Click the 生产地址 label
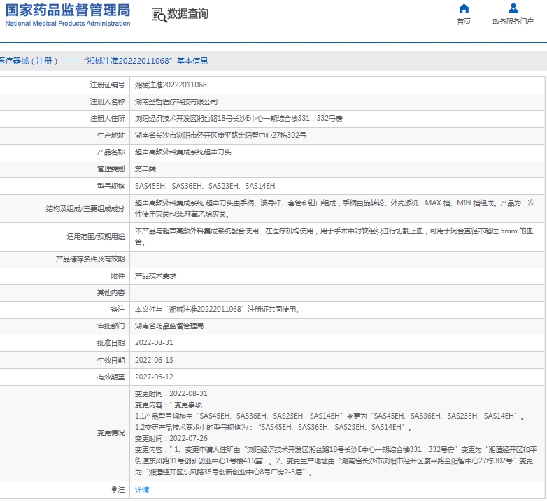The width and height of the screenshot is (547, 501). [111, 135]
